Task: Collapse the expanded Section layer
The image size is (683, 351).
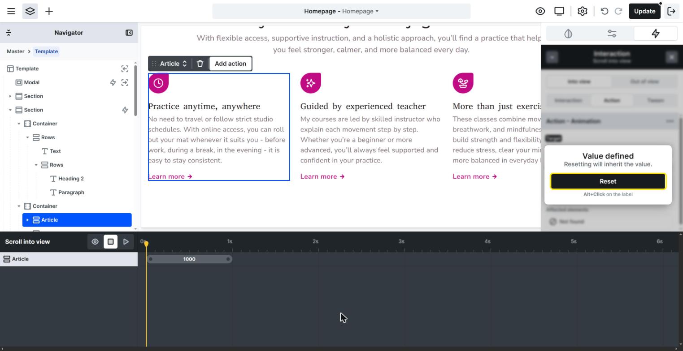Action: (x=10, y=110)
